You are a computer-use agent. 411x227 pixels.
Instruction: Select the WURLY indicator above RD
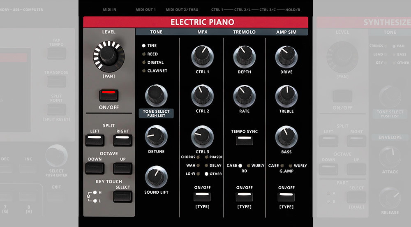click(x=249, y=166)
